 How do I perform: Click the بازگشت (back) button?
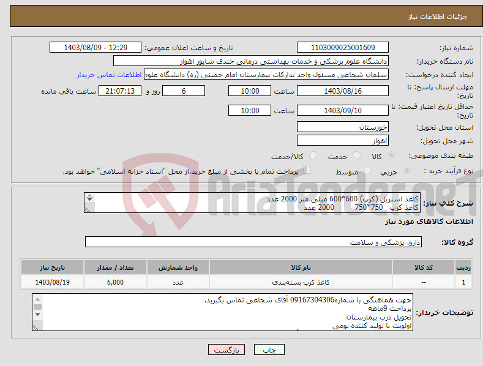(x=227, y=349)
